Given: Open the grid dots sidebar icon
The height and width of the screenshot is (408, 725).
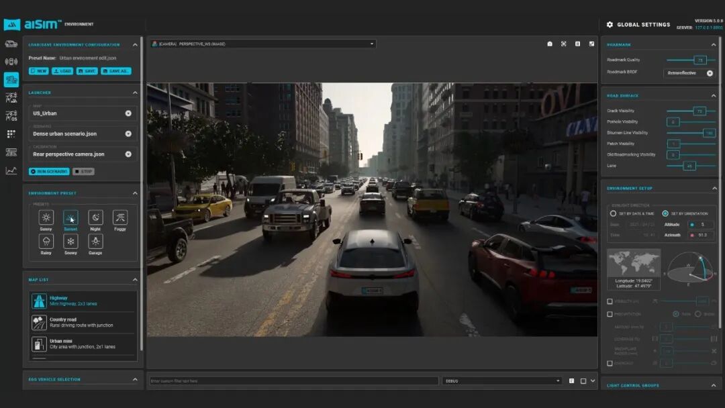Looking at the screenshot, I should (11, 134).
